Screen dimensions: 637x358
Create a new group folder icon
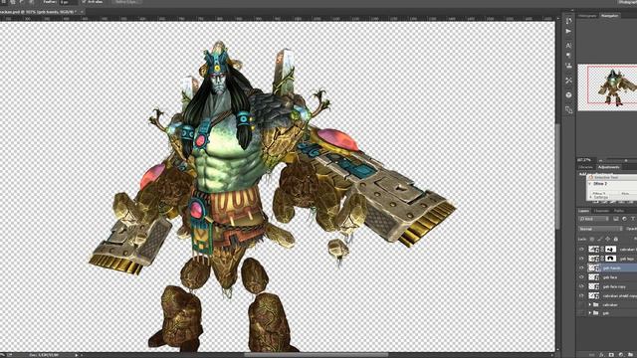631,354
